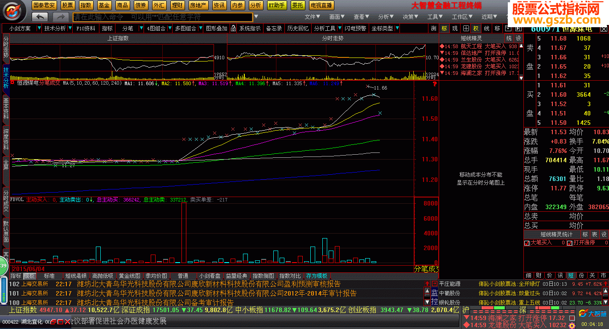Focus the command input field

(x=162, y=17)
